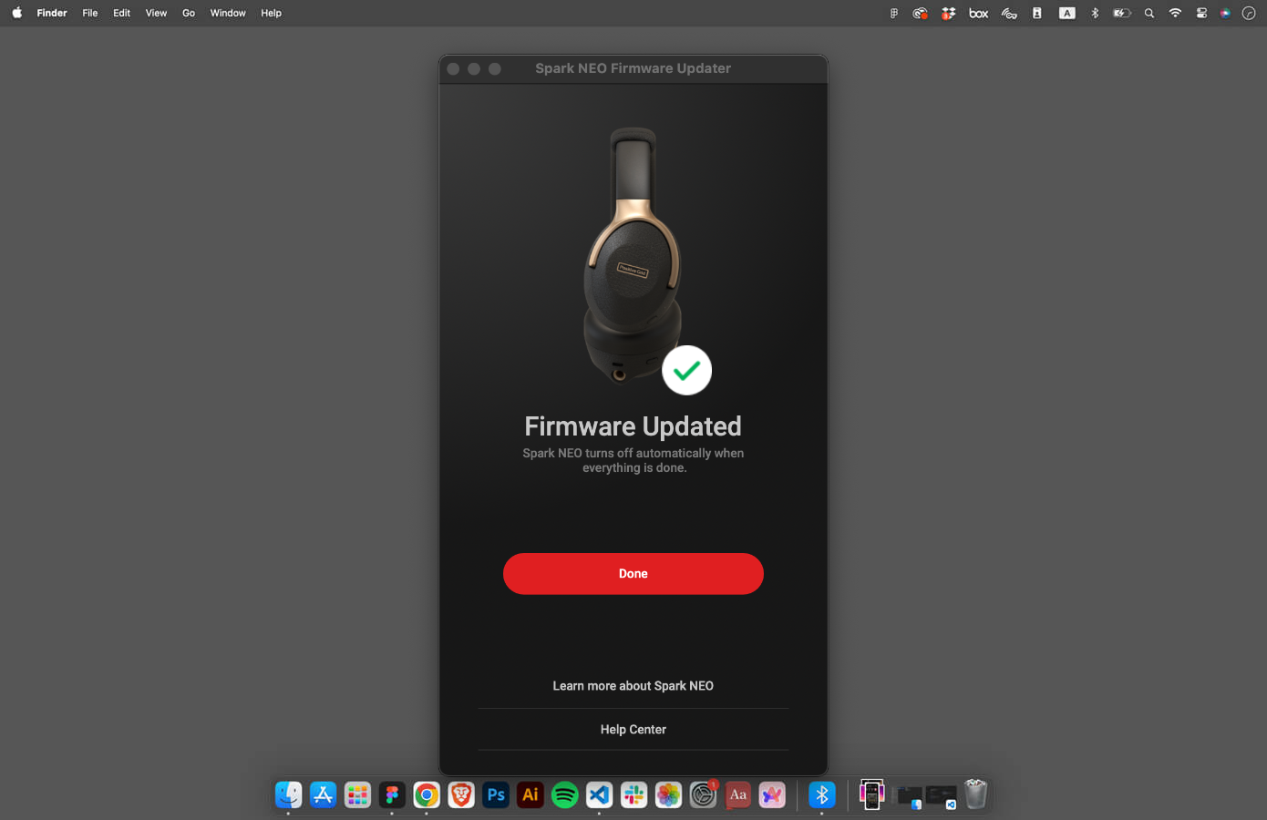This screenshot has height=820, width=1267.
Task: Open Launchpad from the Dock
Action: pos(357,794)
